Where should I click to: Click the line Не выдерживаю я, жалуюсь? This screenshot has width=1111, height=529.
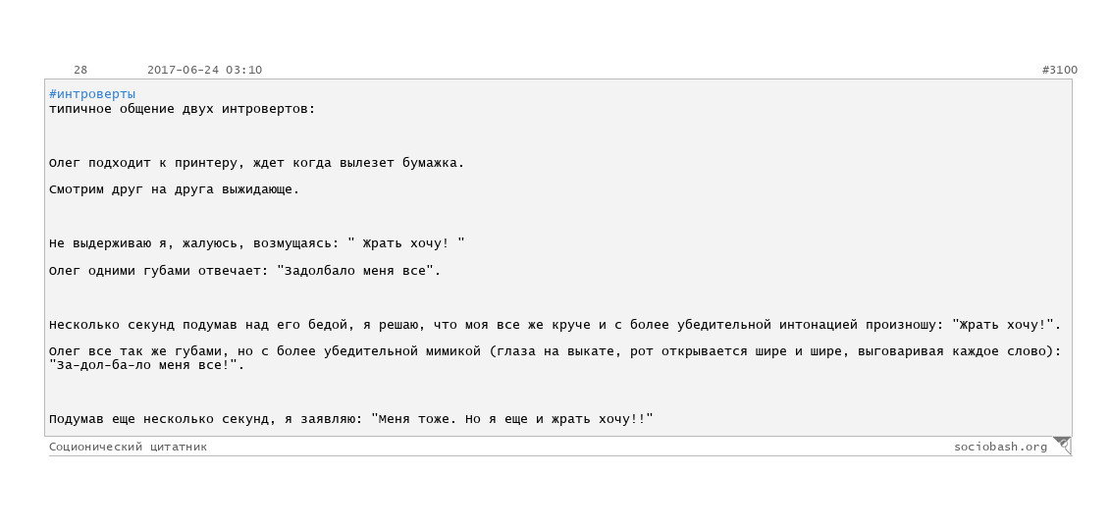coord(256,243)
